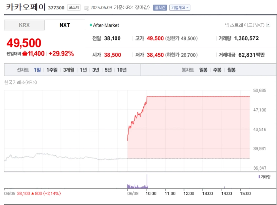This screenshot has width=277, height=205.
Task: Switch to 주봉 weekly candle chart
Action: click(x=217, y=70)
